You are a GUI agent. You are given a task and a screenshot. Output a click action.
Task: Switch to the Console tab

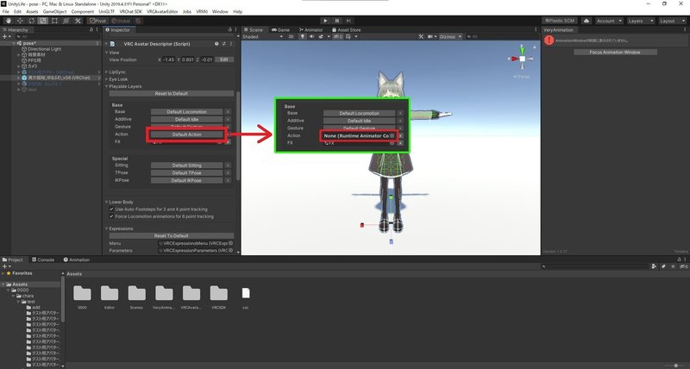(x=42, y=260)
